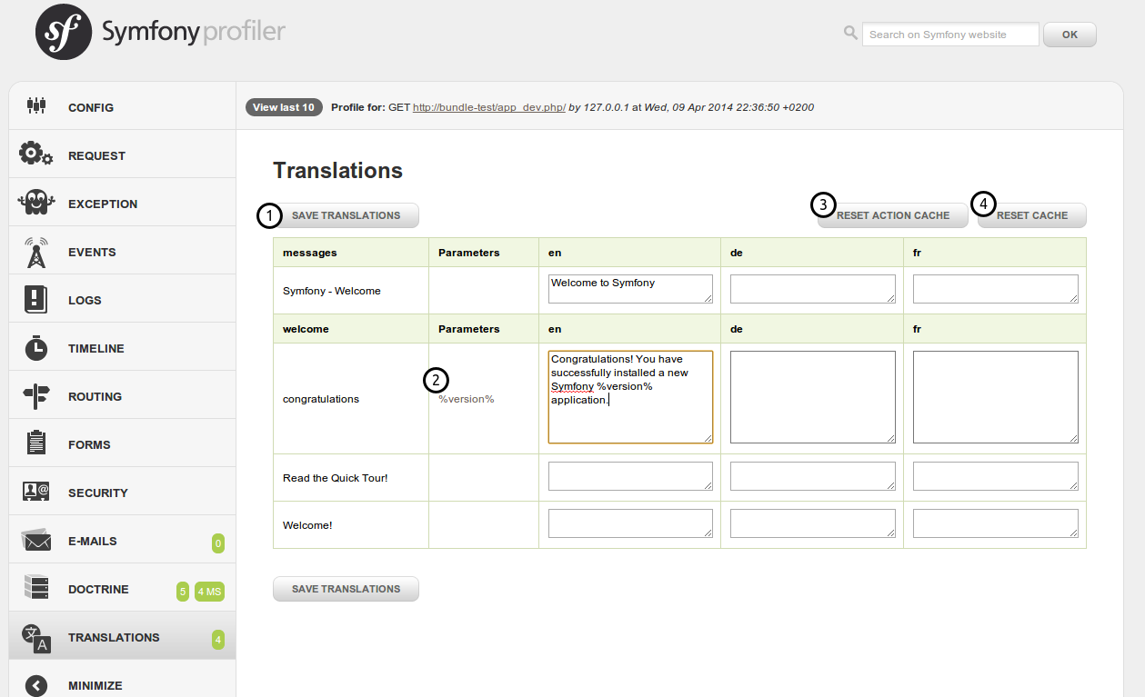Focus en field for Read the Quick Tour!

click(630, 476)
